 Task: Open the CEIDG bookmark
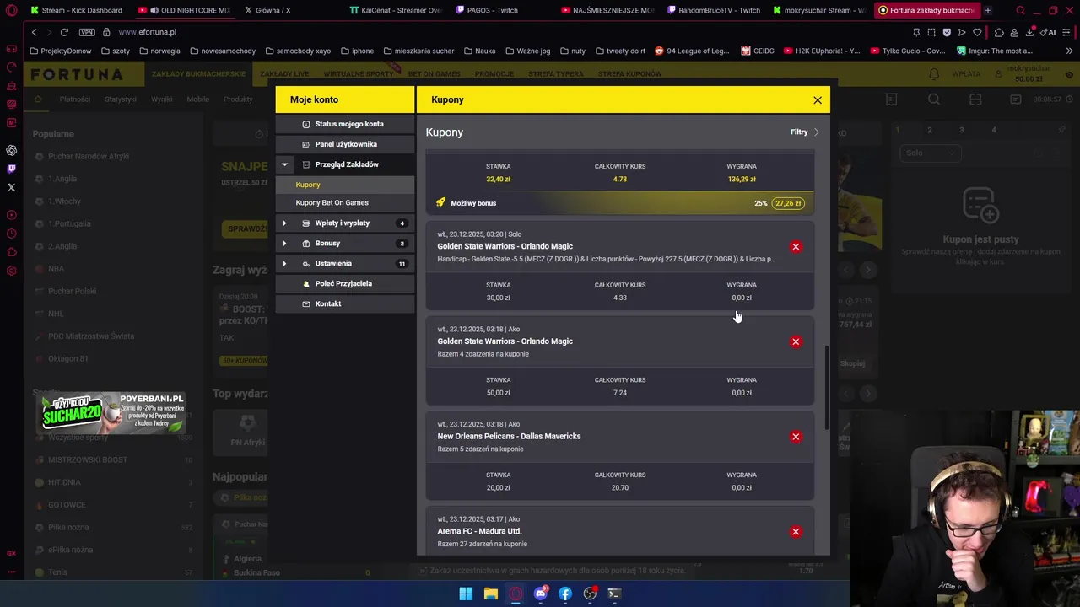click(758, 51)
